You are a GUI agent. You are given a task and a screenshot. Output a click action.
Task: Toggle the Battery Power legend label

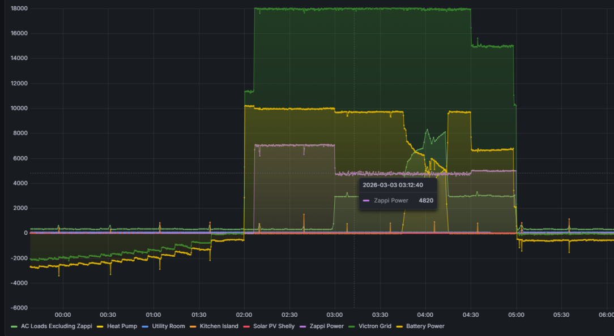[x=425, y=326]
